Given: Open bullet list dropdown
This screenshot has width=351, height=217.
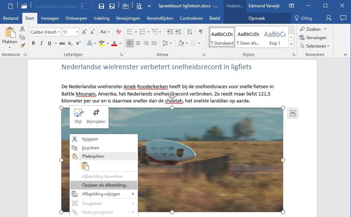Looking at the screenshot, I should click(136, 32).
